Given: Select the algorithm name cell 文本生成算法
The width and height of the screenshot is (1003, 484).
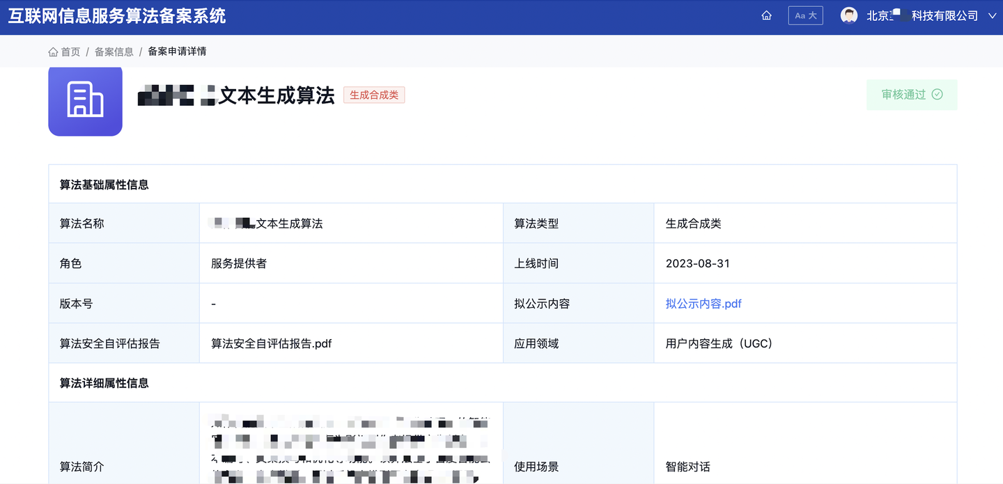Looking at the screenshot, I should [x=265, y=223].
